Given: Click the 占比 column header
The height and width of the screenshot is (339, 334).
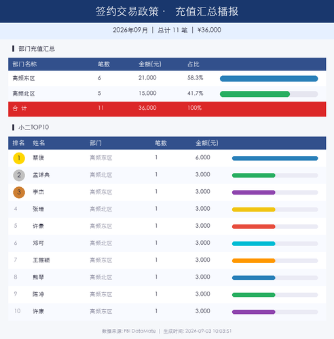Looking at the screenshot, I should click(193, 64).
